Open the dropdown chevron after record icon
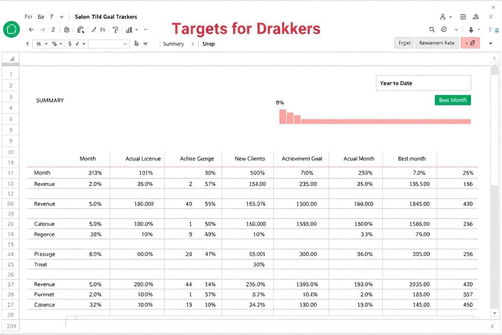502x335 pixels. point(456,30)
